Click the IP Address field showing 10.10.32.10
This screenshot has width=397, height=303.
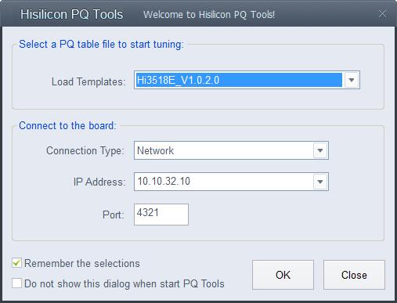pos(231,182)
